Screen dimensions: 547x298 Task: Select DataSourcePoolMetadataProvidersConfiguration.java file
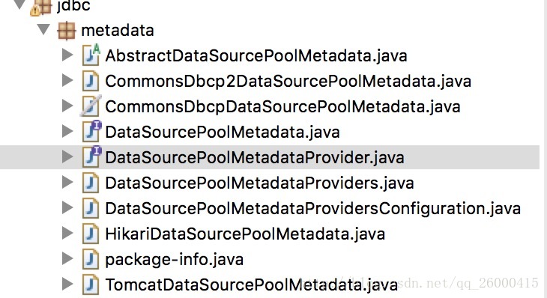(313, 208)
